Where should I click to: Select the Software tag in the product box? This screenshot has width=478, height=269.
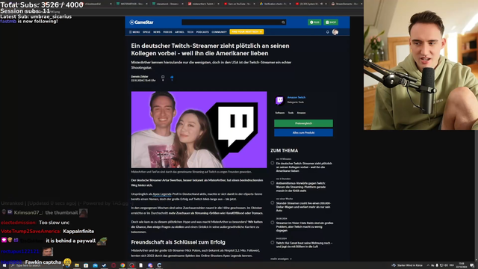pyautogui.click(x=279, y=113)
